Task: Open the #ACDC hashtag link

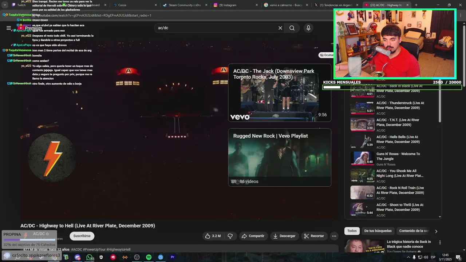Action: pyautogui.click(x=76, y=250)
